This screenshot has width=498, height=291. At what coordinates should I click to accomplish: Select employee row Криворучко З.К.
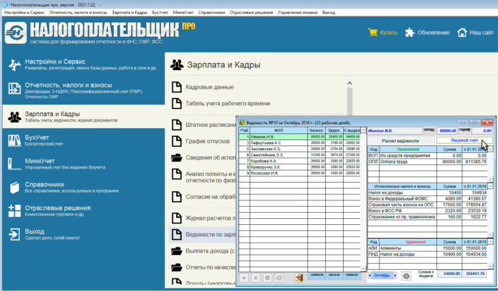pos(299,167)
